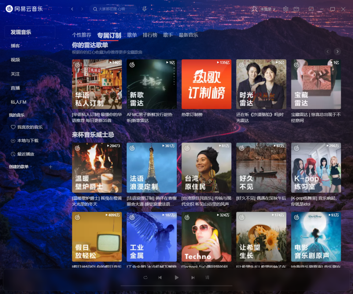Switch to the 个性推荐 tab

81,35
